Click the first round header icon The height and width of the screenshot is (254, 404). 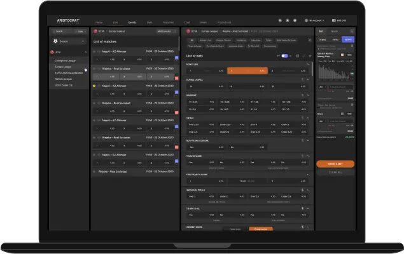click(x=280, y=20)
